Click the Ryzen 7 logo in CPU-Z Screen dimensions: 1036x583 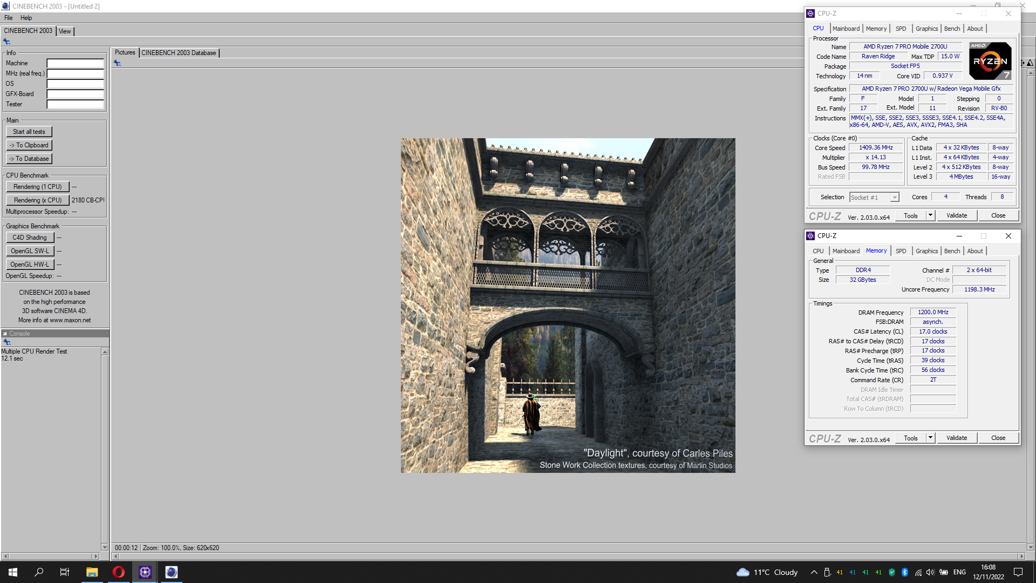pyautogui.click(x=990, y=61)
